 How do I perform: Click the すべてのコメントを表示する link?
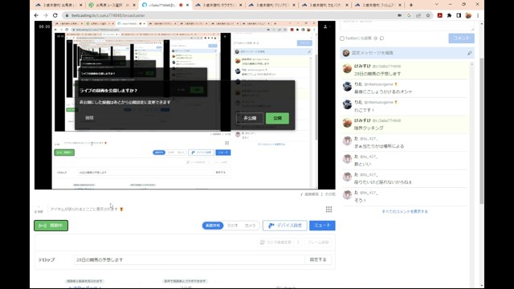[405, 212]
